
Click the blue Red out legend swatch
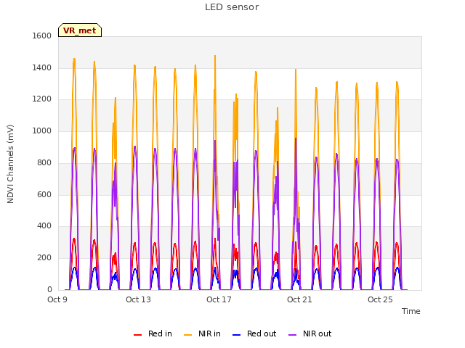tap(236, 335)
